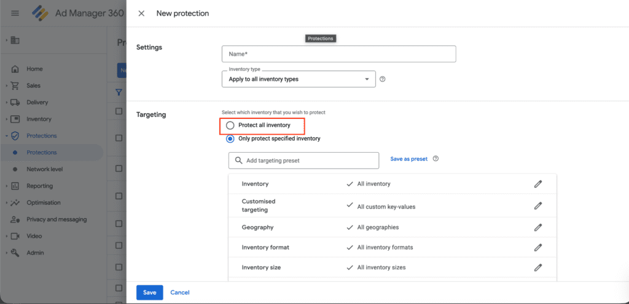Go to Home in sidebar
Image resolution: width=629 pixels, height=304 pixels.
tap(34, 69)
